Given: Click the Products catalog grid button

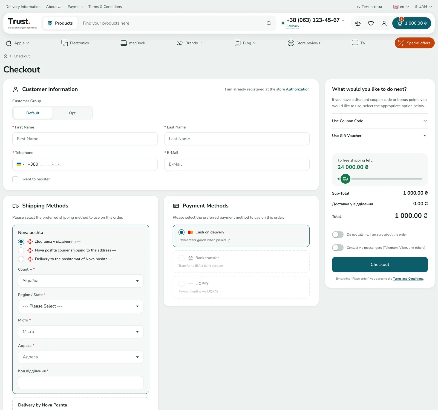Looking at the screenshot, I should 60,23.
